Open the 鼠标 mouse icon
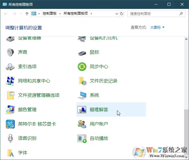 click(82, 53)
